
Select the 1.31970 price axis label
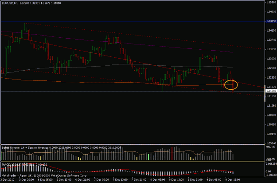[271, 87]
